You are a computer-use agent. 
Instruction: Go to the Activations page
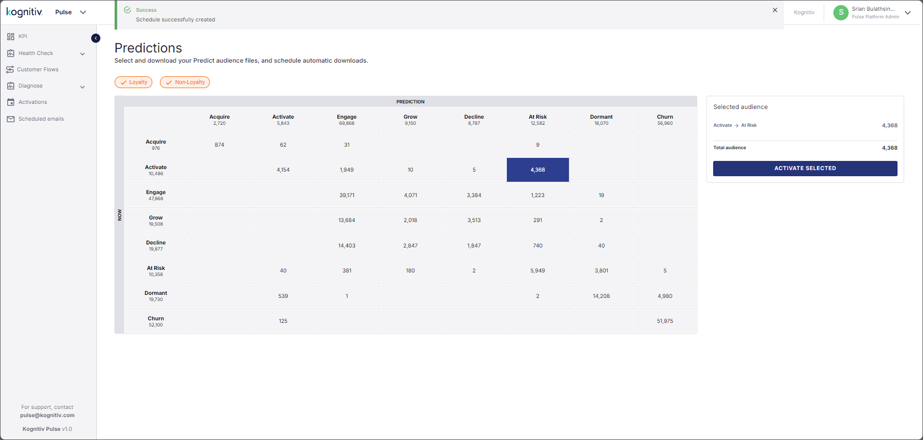coord(33,102)
